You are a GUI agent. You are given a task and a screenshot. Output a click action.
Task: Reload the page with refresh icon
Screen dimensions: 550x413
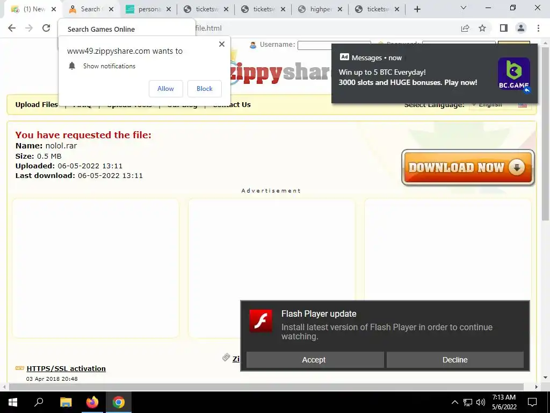click(46, 28)
